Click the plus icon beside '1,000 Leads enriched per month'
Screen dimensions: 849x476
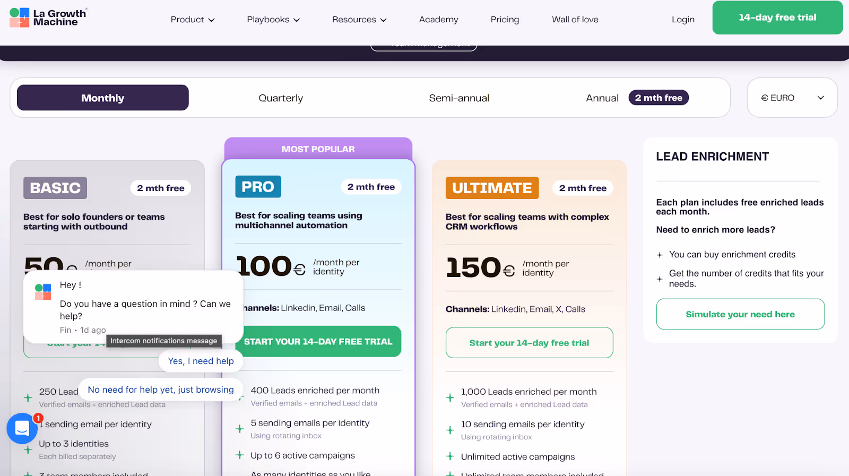450,397
